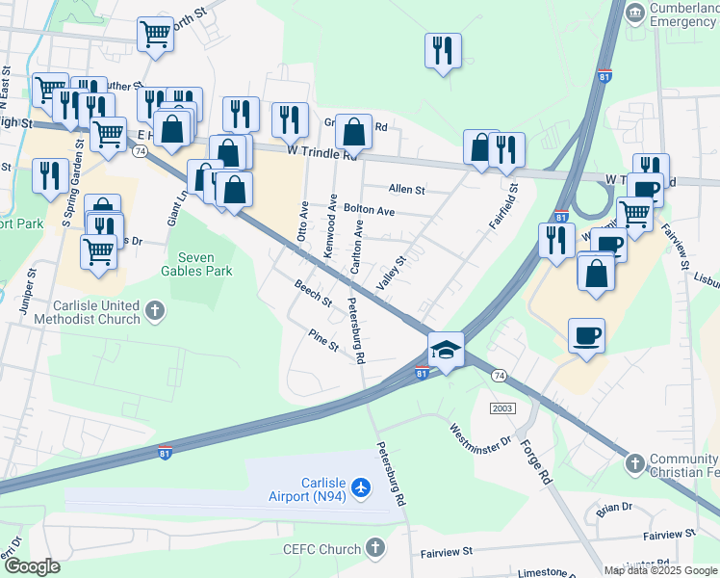The width and height of the screenshot is (720, 578).
Task: Select the CEFC Church cross marker
Action: (x=375, y=548)
